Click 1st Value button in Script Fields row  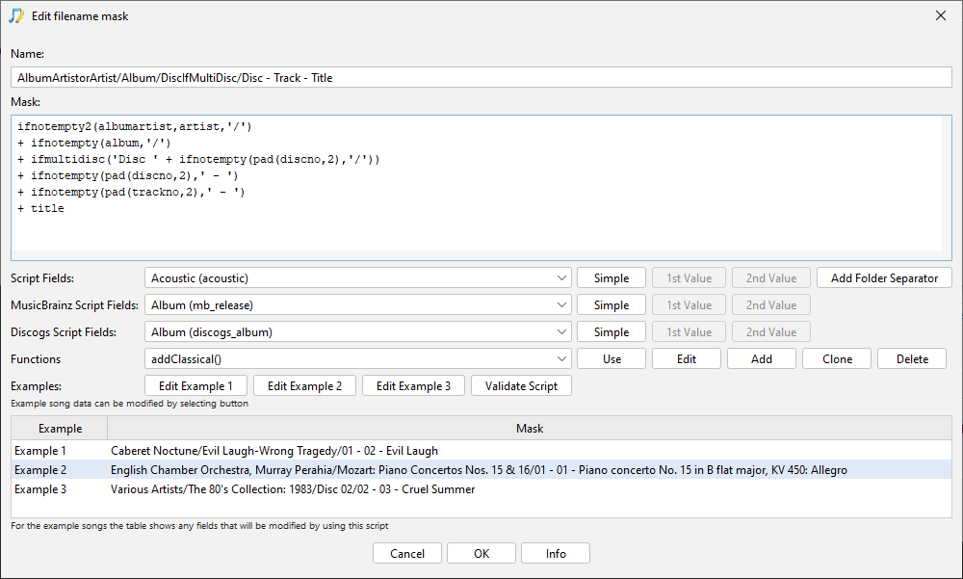690,277
